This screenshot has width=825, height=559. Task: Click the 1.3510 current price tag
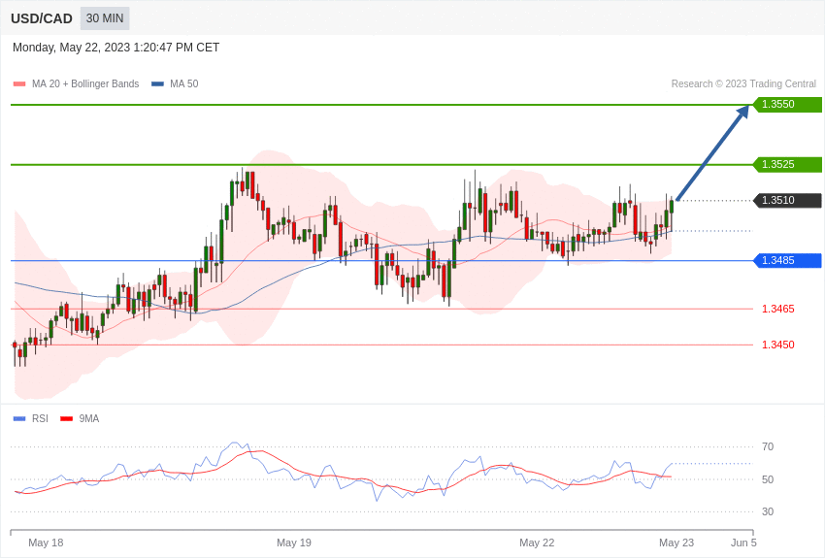[787, 200]
